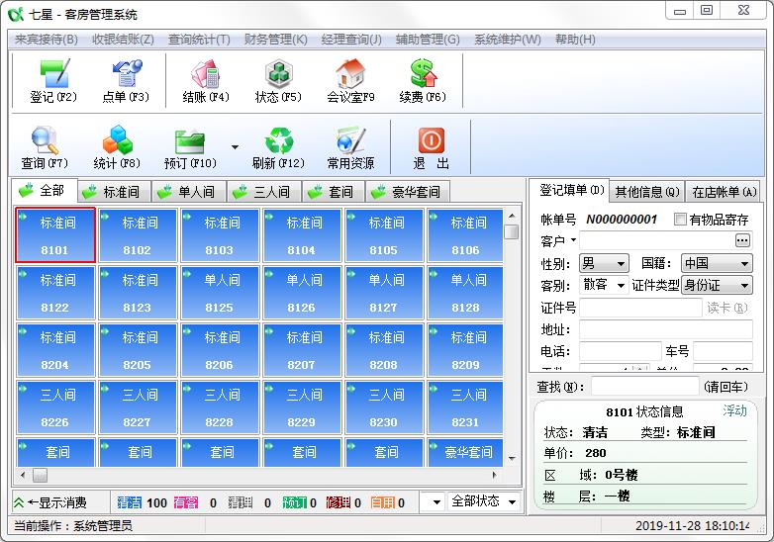Image resolution: width=774 pixels, height=542 pixels.
Task: Select the 豪华套间 room tile in bottom row
Action: pyautogui.click(x=466, y=452)
